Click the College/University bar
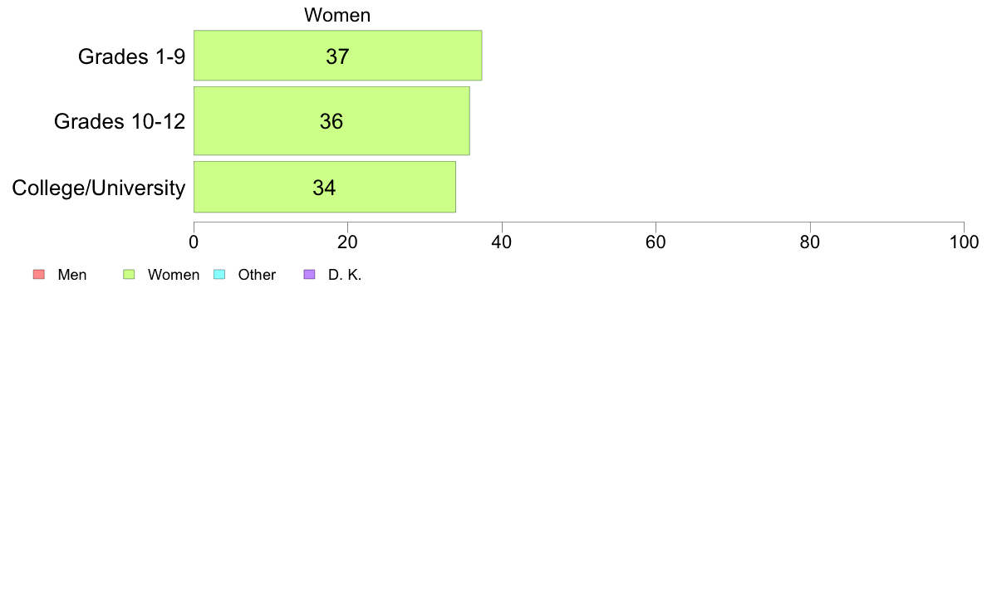 [325, 187]
